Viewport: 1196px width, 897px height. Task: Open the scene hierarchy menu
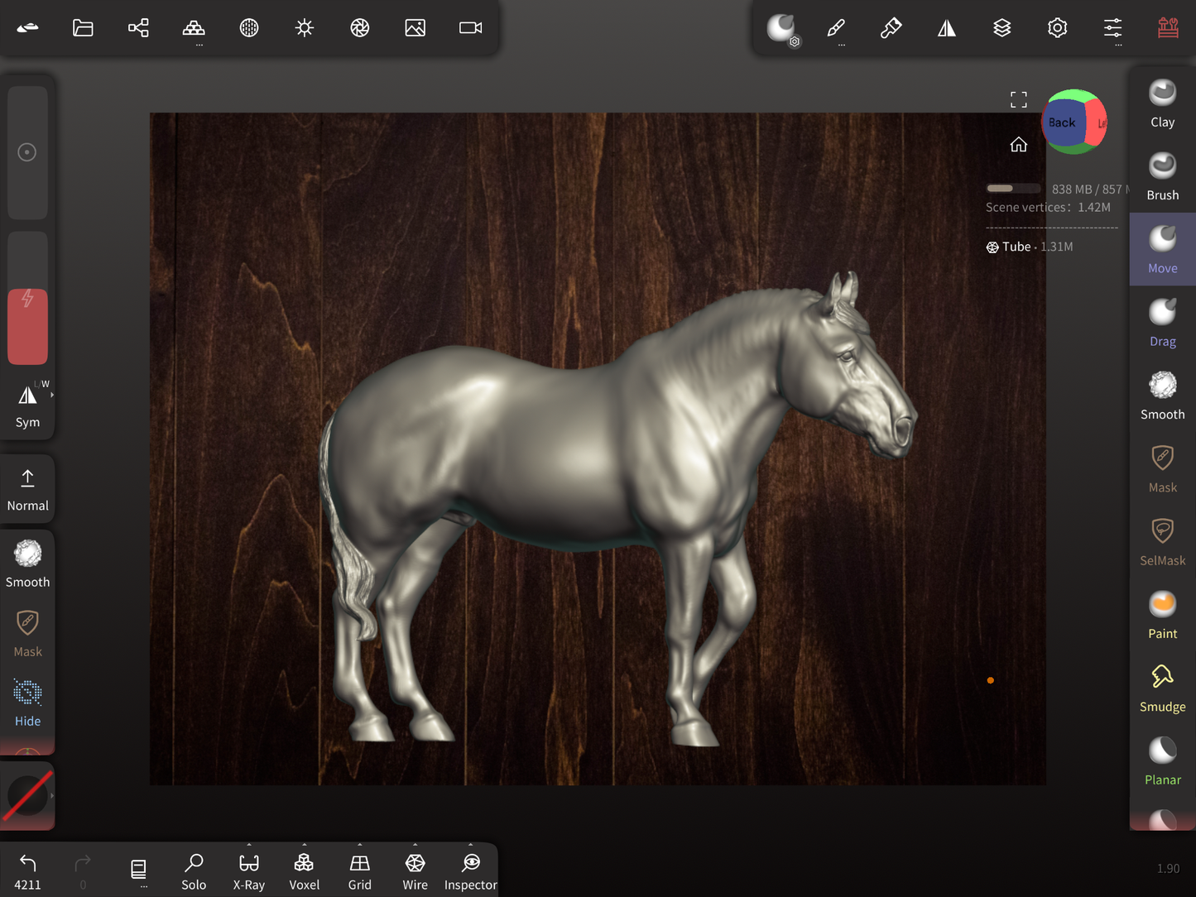(x=138, y=28)
